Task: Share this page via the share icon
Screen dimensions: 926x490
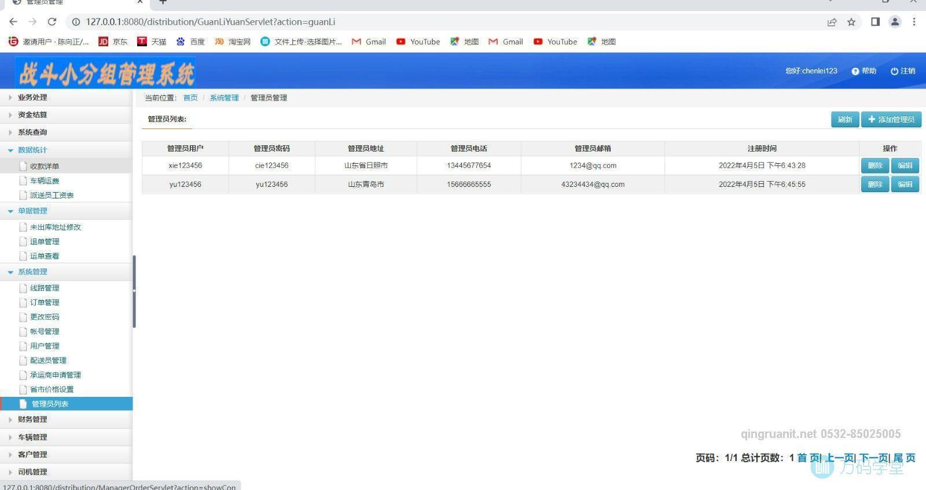Action: click(x=832, y=22)
